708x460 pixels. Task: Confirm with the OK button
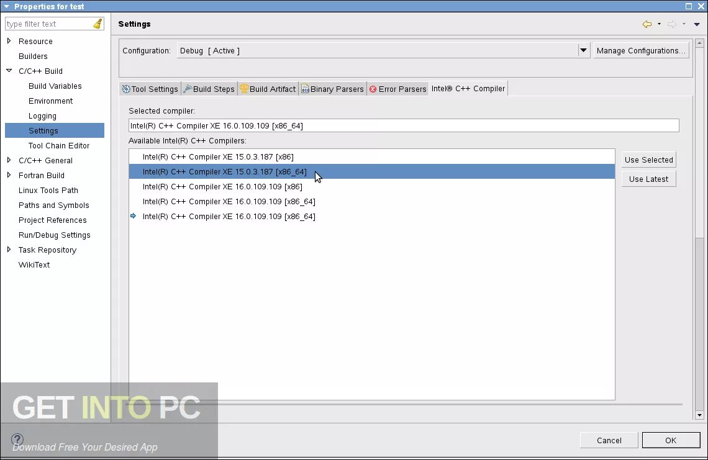tap(671, 440)
